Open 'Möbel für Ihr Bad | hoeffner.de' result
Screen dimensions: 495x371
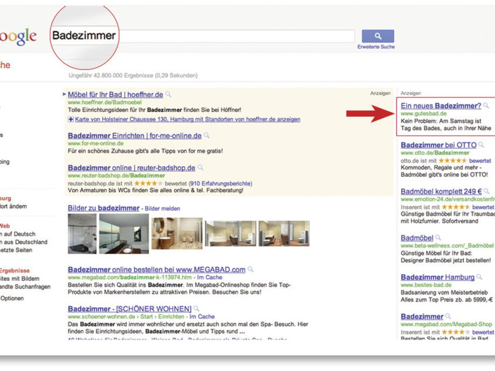pos(116,95)
